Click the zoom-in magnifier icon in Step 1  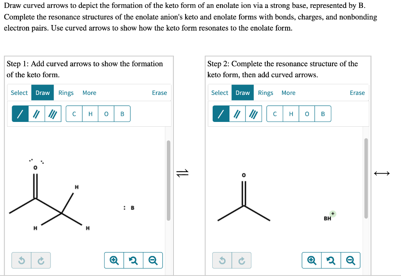coord(114,260)
